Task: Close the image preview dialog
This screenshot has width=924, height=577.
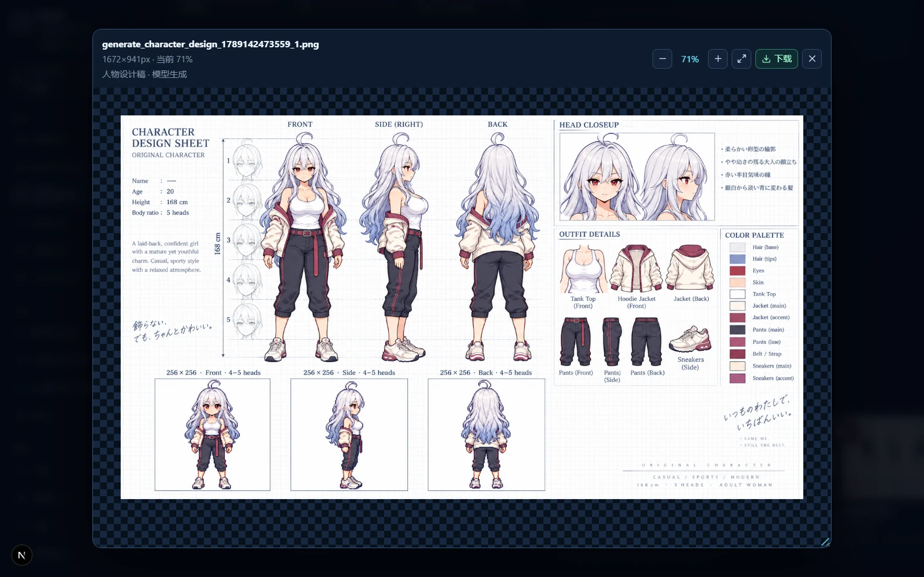Action: [x=812, y=59]
